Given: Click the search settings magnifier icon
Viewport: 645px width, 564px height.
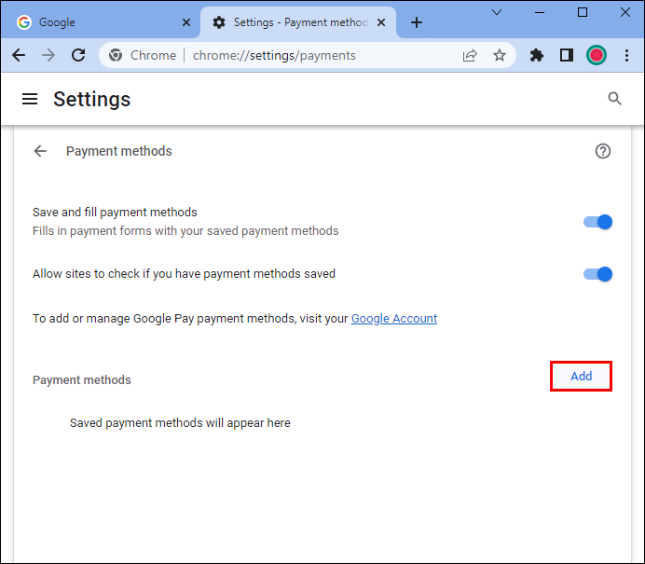Looking at the screenshot, I should (x=614, y=99).
